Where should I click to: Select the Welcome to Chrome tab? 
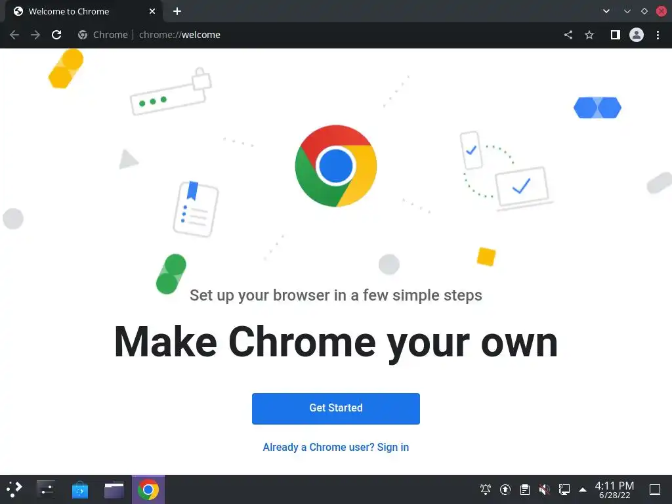[83, 12]
